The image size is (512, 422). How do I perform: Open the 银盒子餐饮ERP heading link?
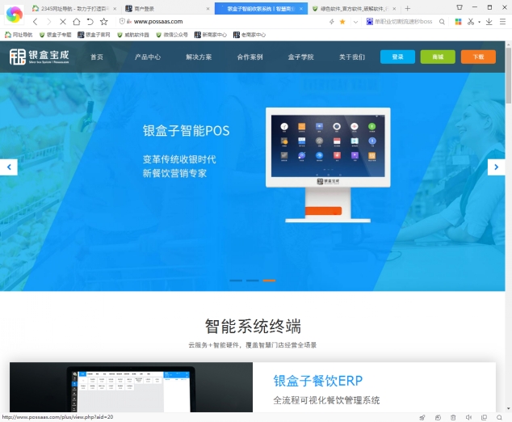(317, 381)
